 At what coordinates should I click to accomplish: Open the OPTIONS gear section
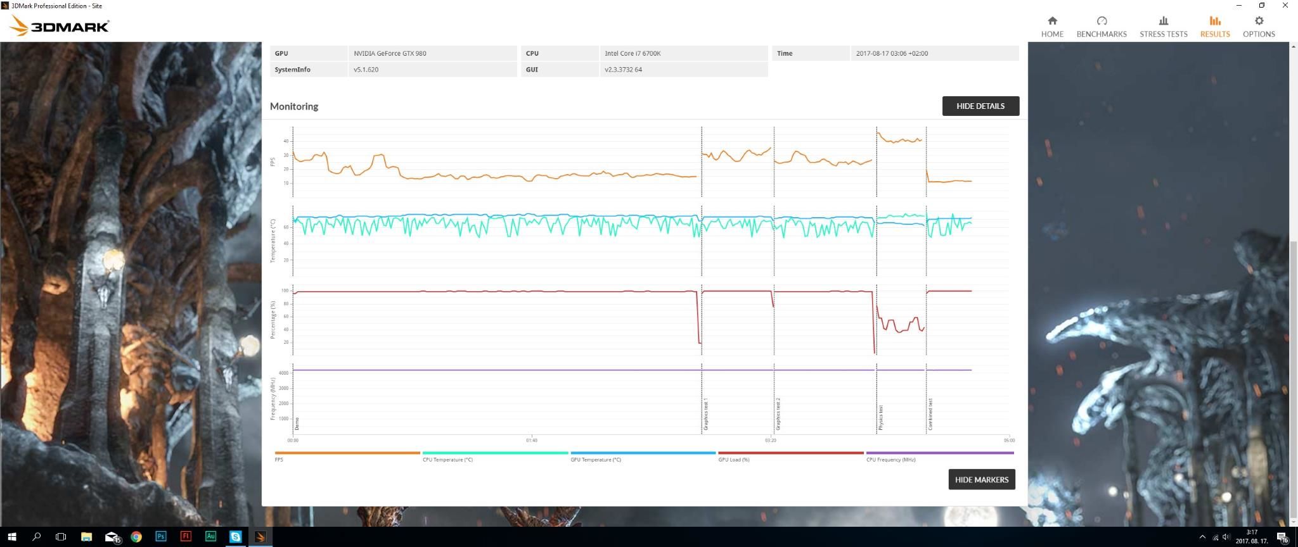point(1259,27)
